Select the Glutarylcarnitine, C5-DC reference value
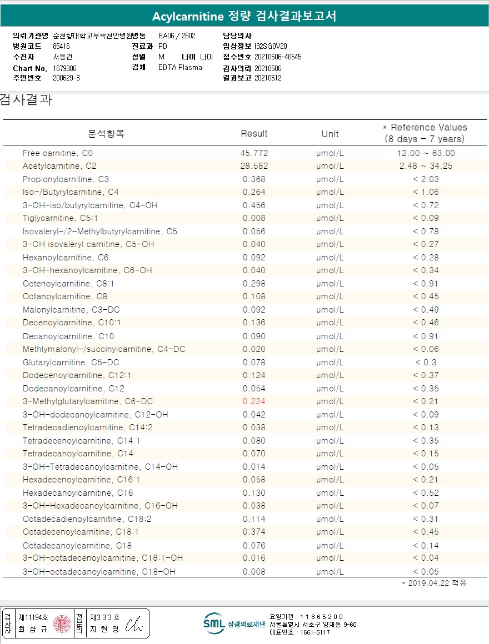This screenshot has height=644, width=489. (426, 362)
